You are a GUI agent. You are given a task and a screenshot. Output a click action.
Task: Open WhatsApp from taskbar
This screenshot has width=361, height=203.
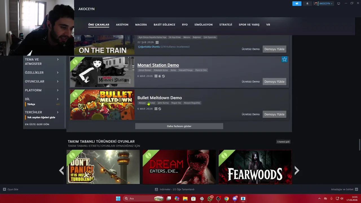210,198
